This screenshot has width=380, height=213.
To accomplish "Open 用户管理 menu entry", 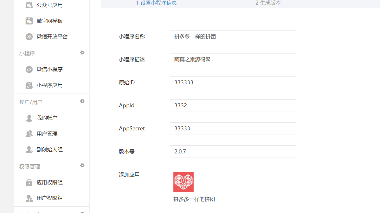I will (47, 134).
